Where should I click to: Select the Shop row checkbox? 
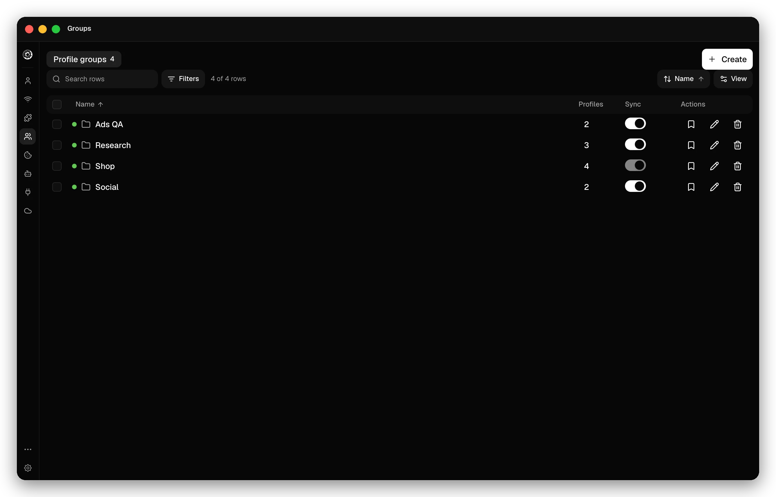(57, 166)
